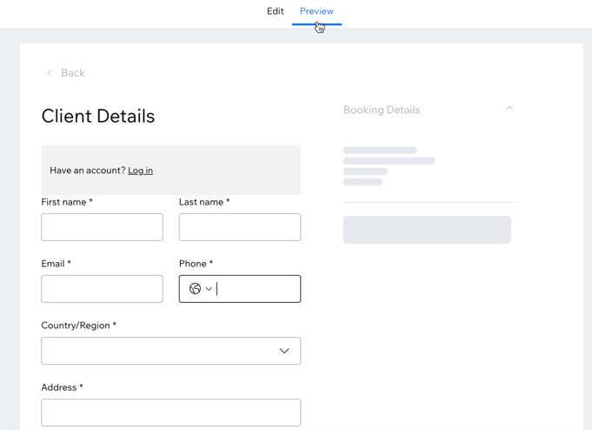Click the Log in link
Viewport: 592px width, 430px height.
[140, 171]
